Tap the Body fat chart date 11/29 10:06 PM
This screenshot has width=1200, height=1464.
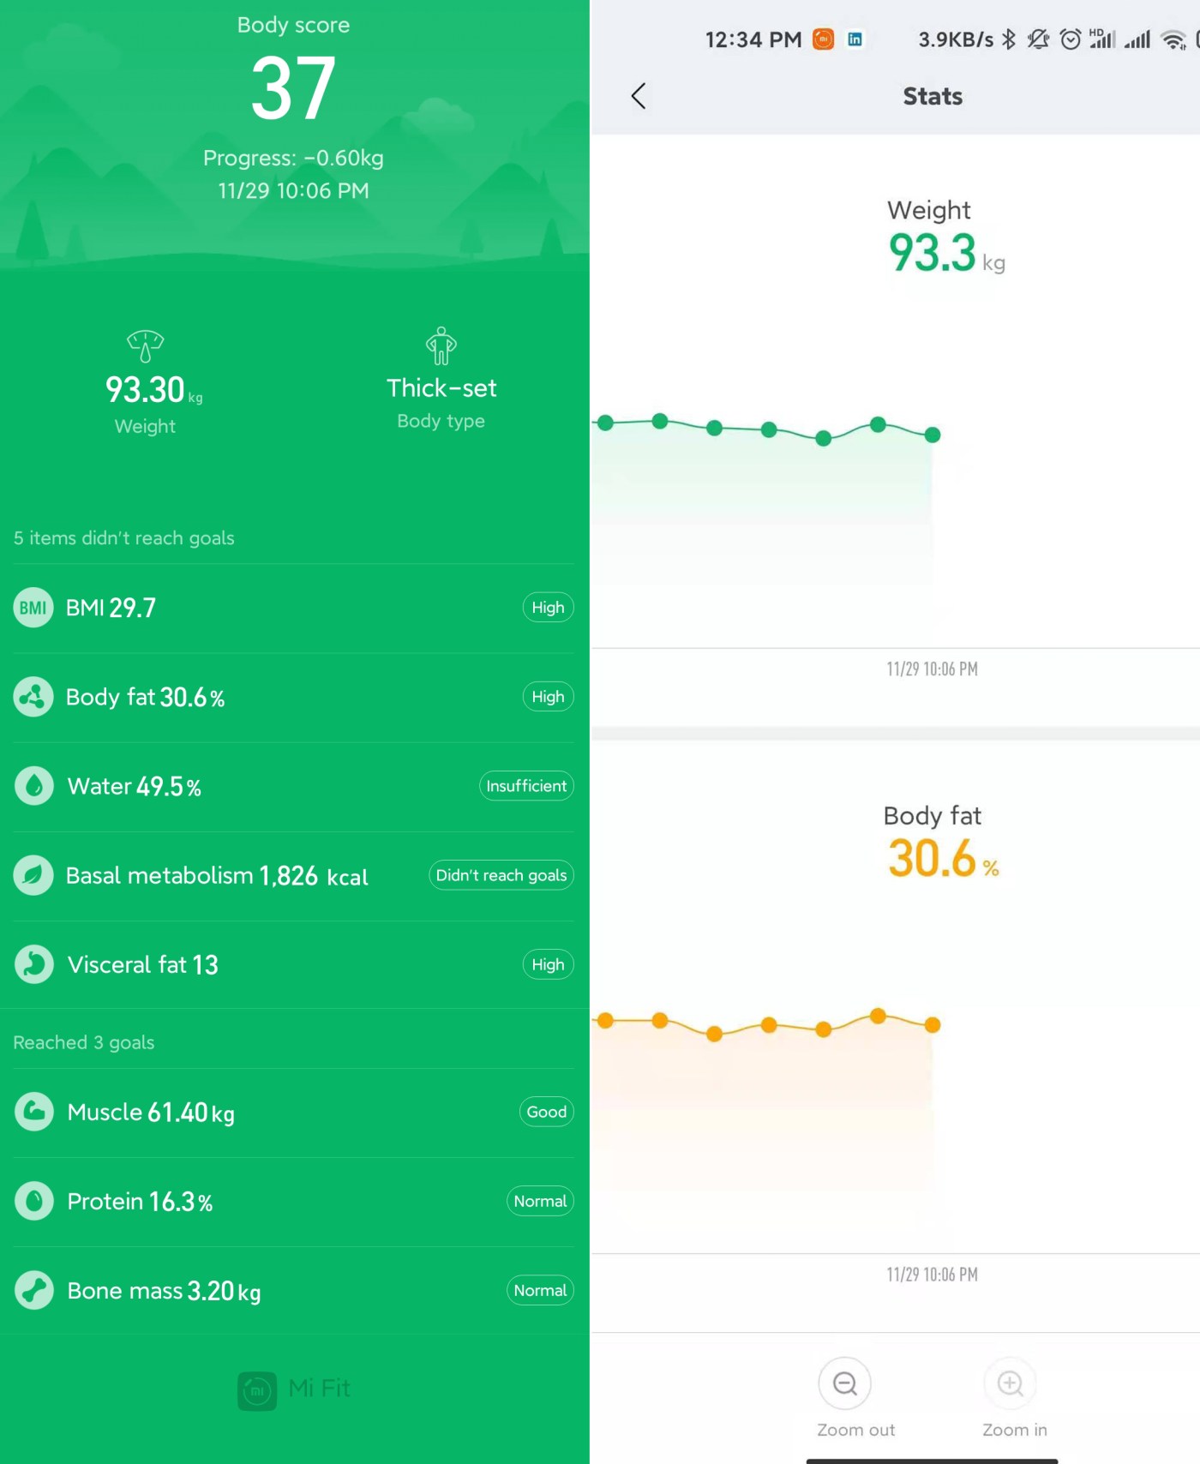pos(933,1275)
